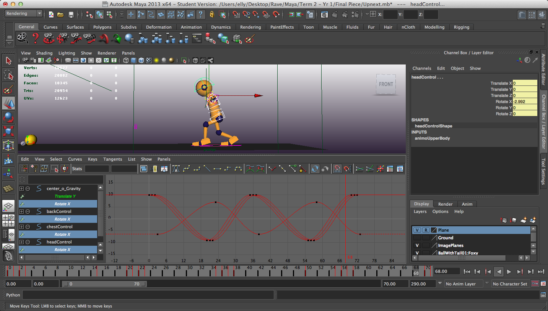Enable the Lattice Deform Keys tool
Screen dimensions: 548x311
click(44, 168)
